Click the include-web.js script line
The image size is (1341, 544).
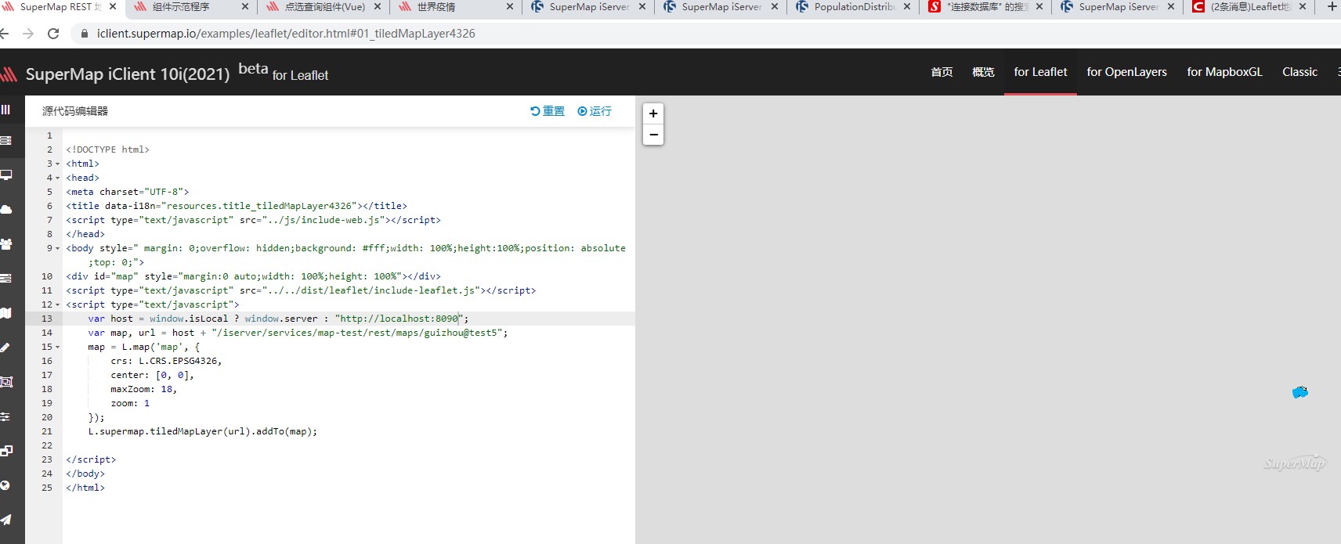[x=254, y=220]
